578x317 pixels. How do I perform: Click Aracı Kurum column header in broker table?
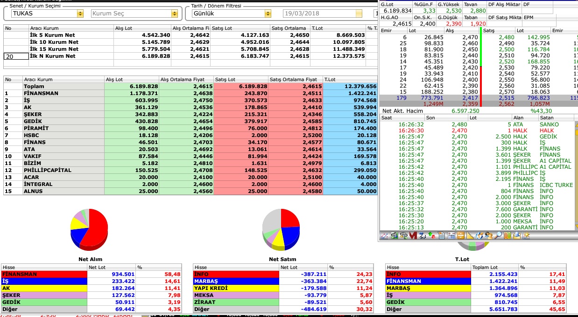click(x=63, y=79)
